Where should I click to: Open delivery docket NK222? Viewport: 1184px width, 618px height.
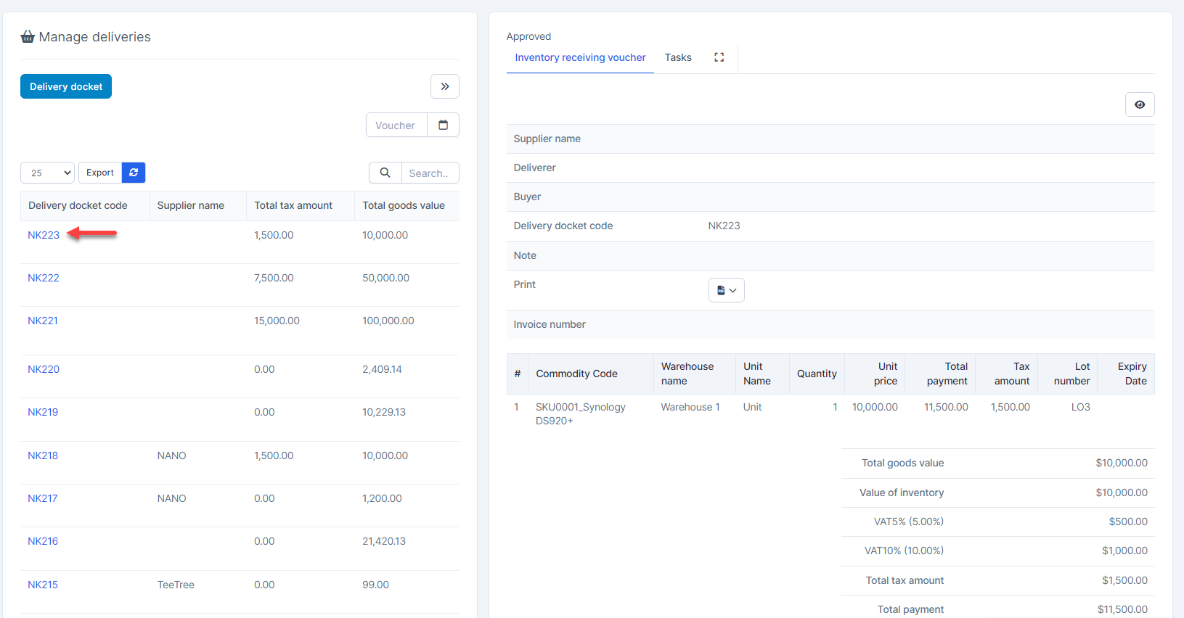pyautogui.click(x=44, y=278)
